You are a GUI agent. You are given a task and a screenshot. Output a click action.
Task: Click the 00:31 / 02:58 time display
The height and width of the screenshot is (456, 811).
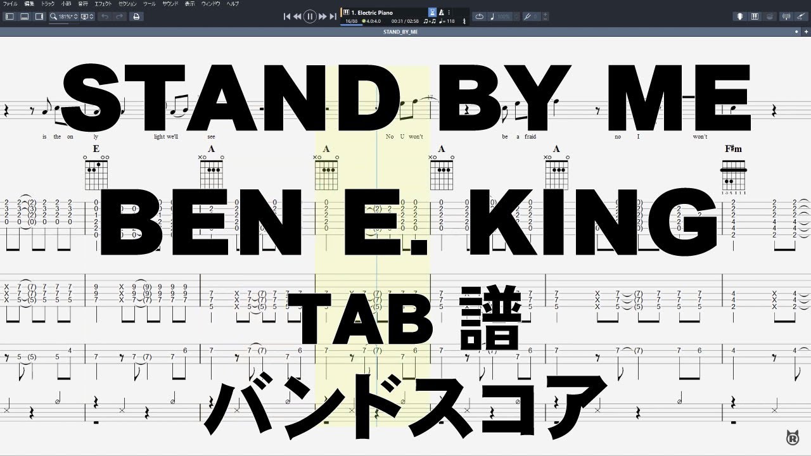coord(404,21)
